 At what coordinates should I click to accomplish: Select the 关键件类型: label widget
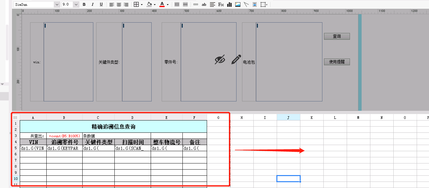(x=109, y=62)
